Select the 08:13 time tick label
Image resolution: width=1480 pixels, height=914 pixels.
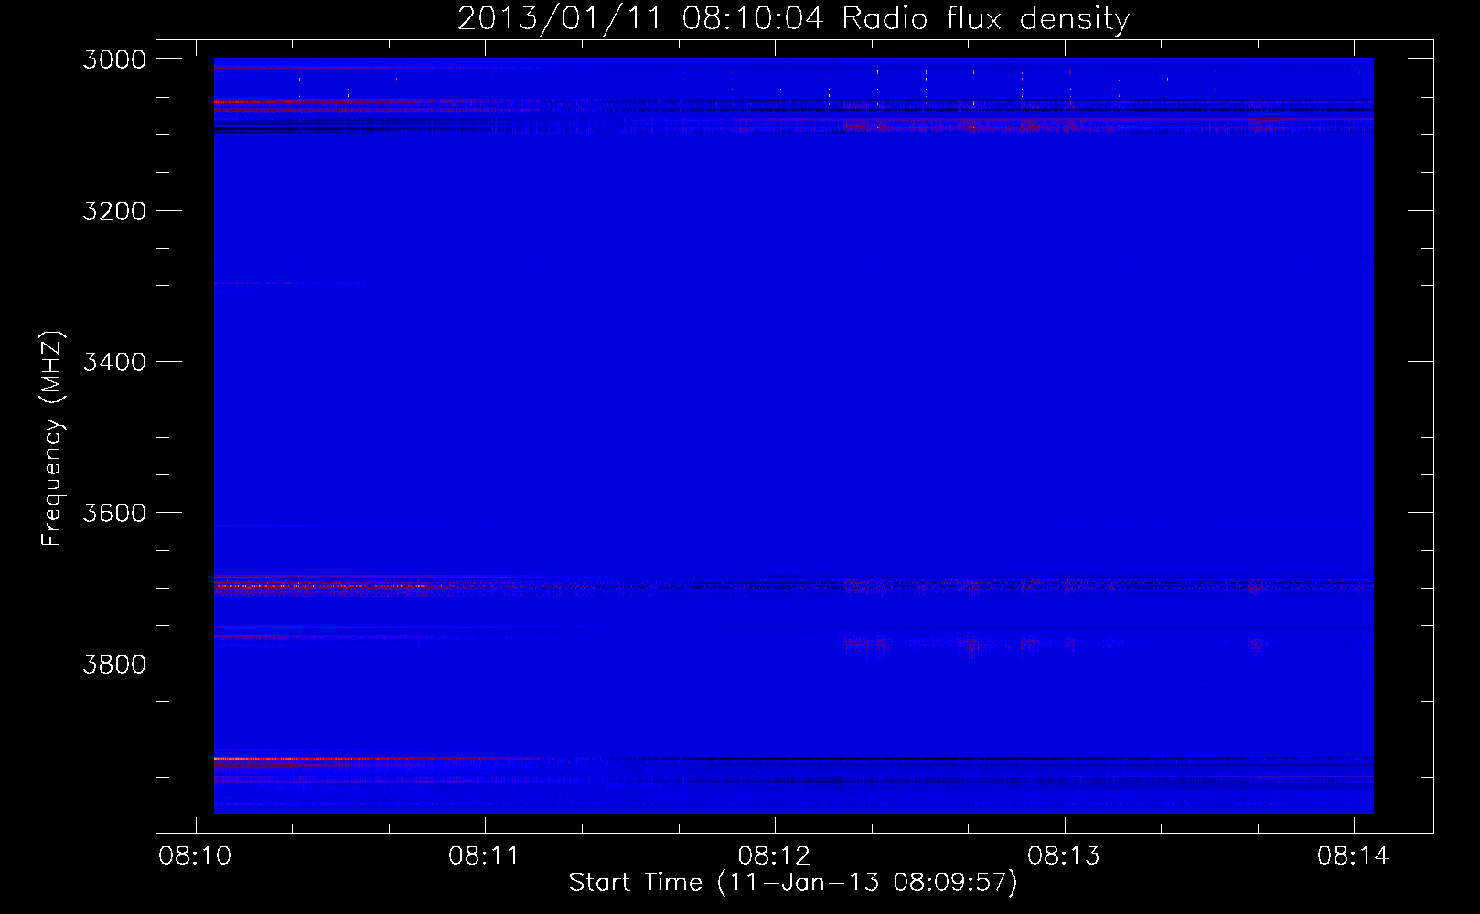[1064, 856]
